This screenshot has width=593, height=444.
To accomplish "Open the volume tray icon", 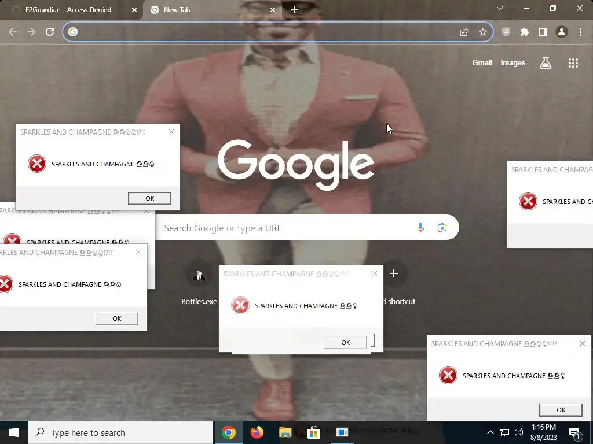I will click(x=518, y=432).
